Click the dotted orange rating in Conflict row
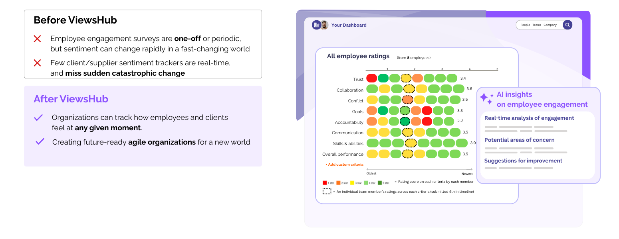The image size is (619, 239). (408, 100)
